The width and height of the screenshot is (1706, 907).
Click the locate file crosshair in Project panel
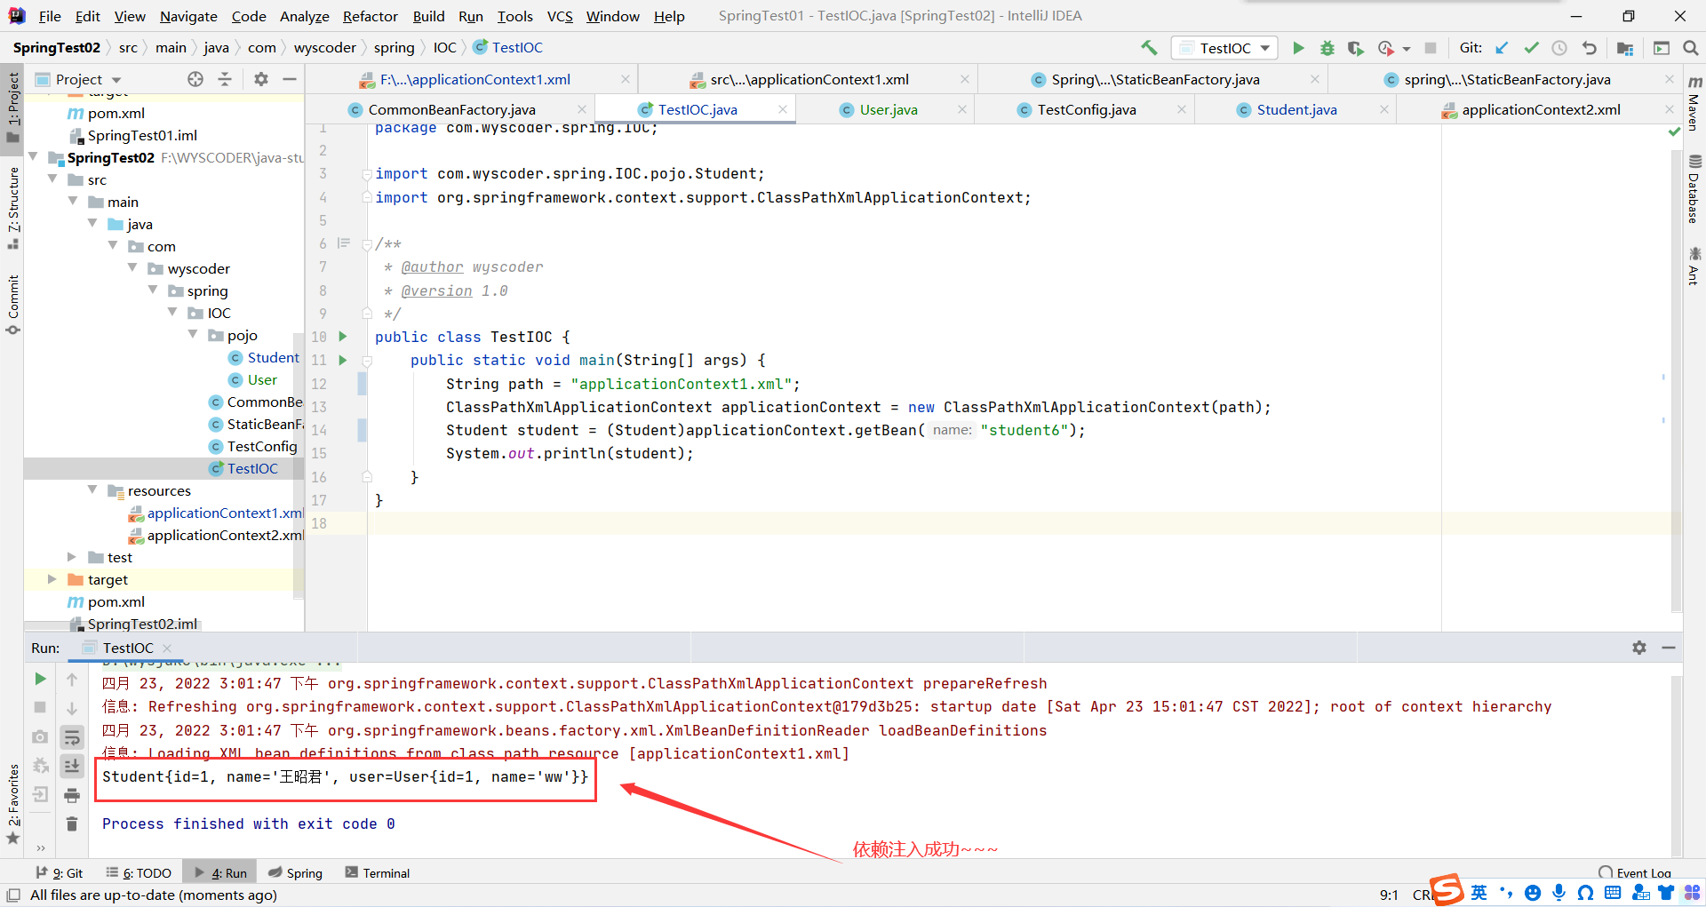point(195,79)
